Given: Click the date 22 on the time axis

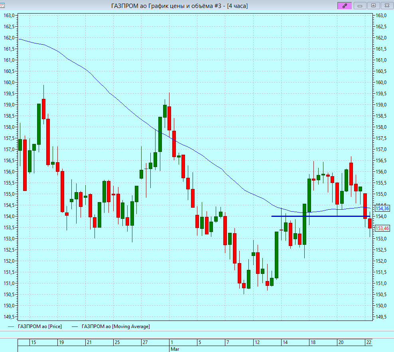Looking at the screenshot, I should click(368, 342).
